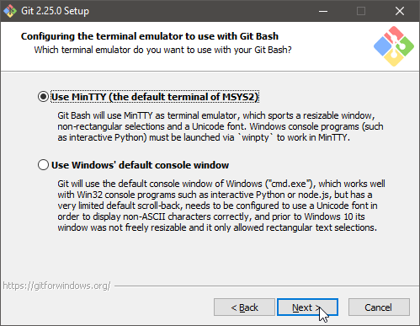Close the Git 2.25.0 Setup dialog
420x326 pixels.
[400, 11]
